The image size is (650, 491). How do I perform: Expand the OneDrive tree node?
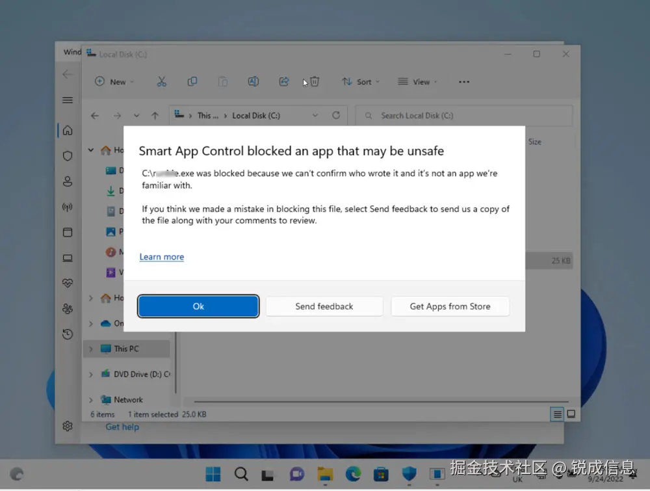[91, 323]
